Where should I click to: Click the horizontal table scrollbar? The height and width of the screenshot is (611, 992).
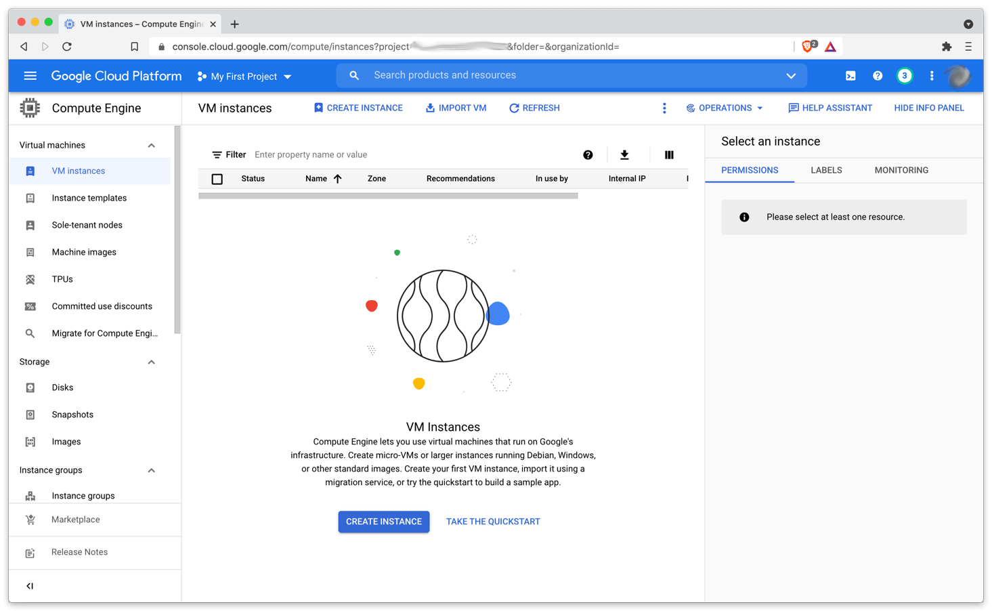pyautogui.click(x=388, y=196)
